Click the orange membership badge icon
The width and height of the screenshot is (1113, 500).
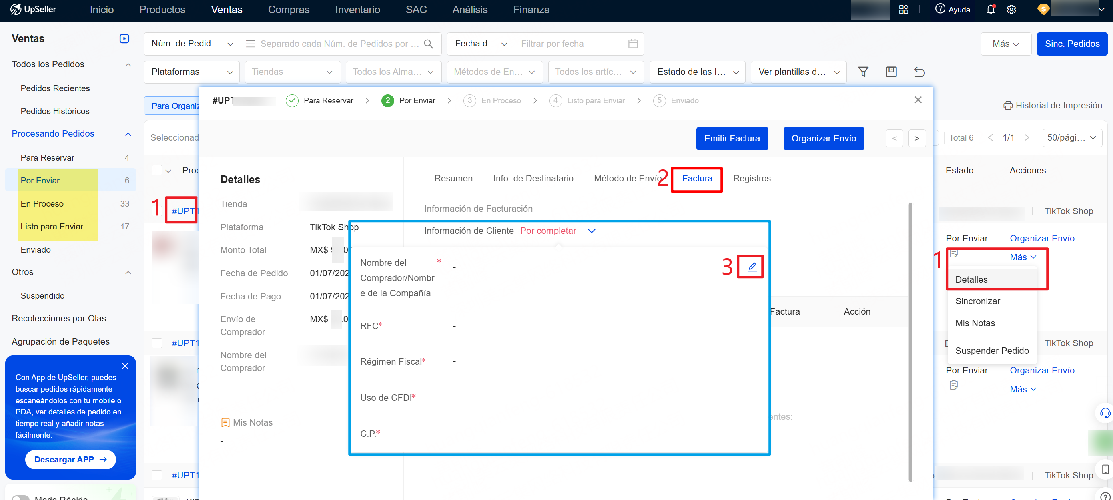1043,9
